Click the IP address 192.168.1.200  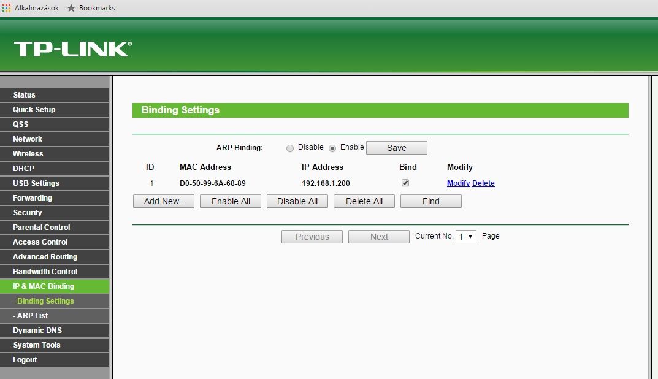[326, 183]
